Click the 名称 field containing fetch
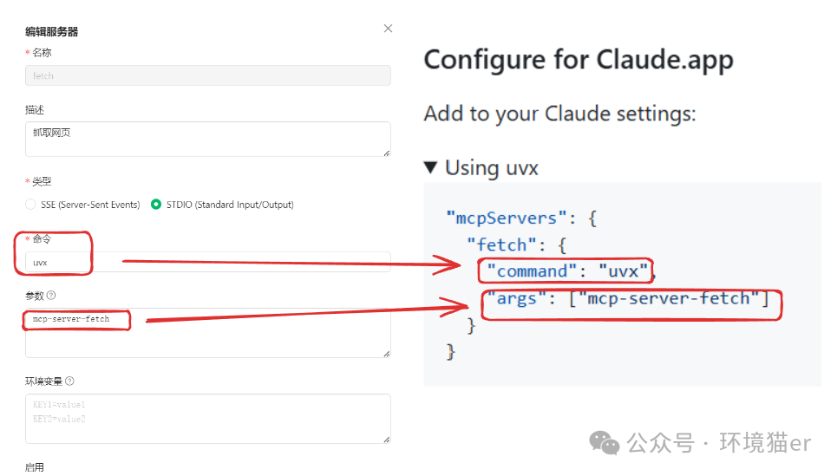 click(x=207, y=75)
